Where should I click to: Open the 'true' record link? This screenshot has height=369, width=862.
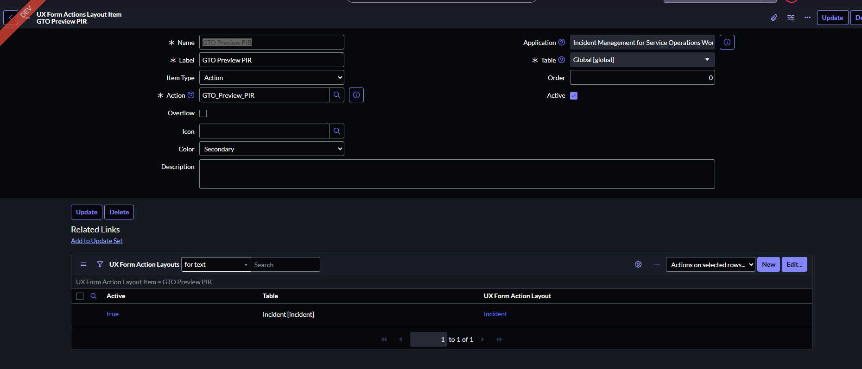tap(113, 314)
